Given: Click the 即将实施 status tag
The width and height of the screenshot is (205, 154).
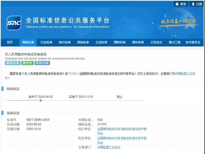Looking at the screenshot, I should tap(42, 63).
